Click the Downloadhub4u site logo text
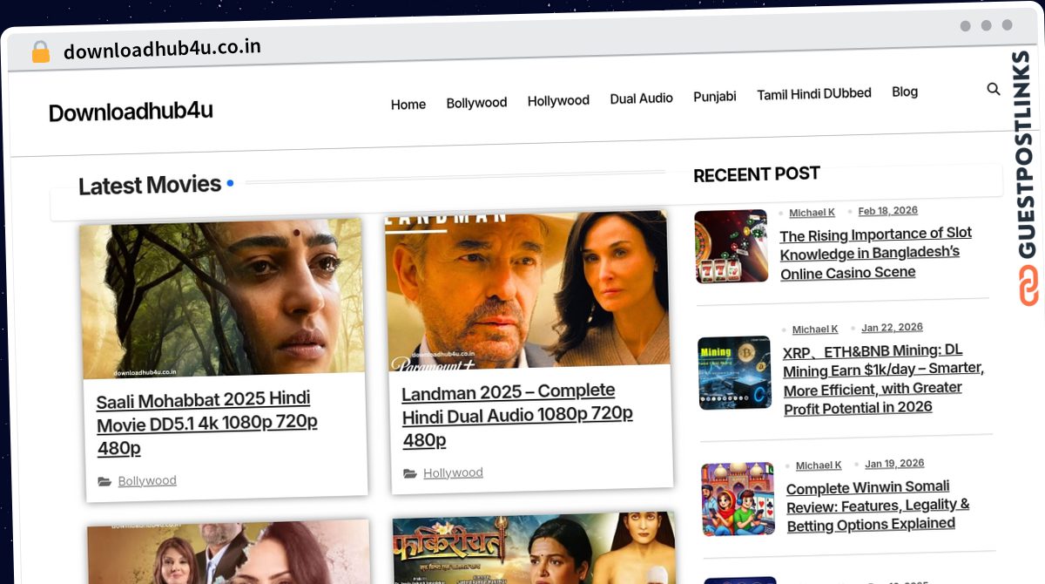 pos(131,112)
